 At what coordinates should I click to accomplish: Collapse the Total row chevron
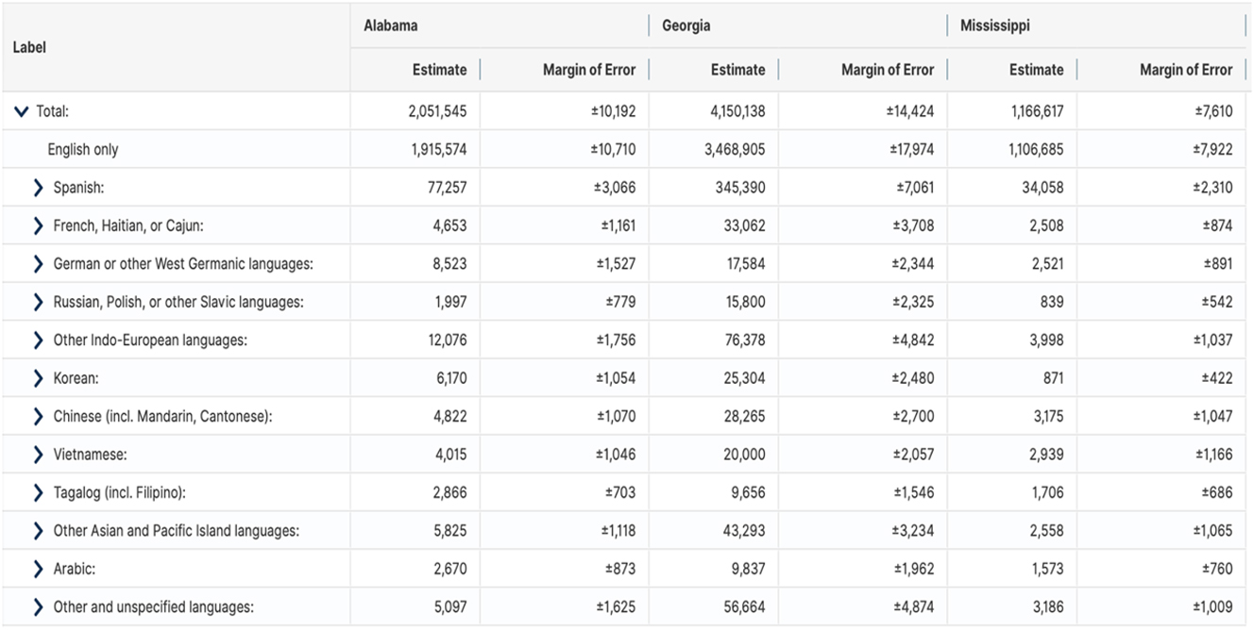pyautogui.click(x=21, y=111)
